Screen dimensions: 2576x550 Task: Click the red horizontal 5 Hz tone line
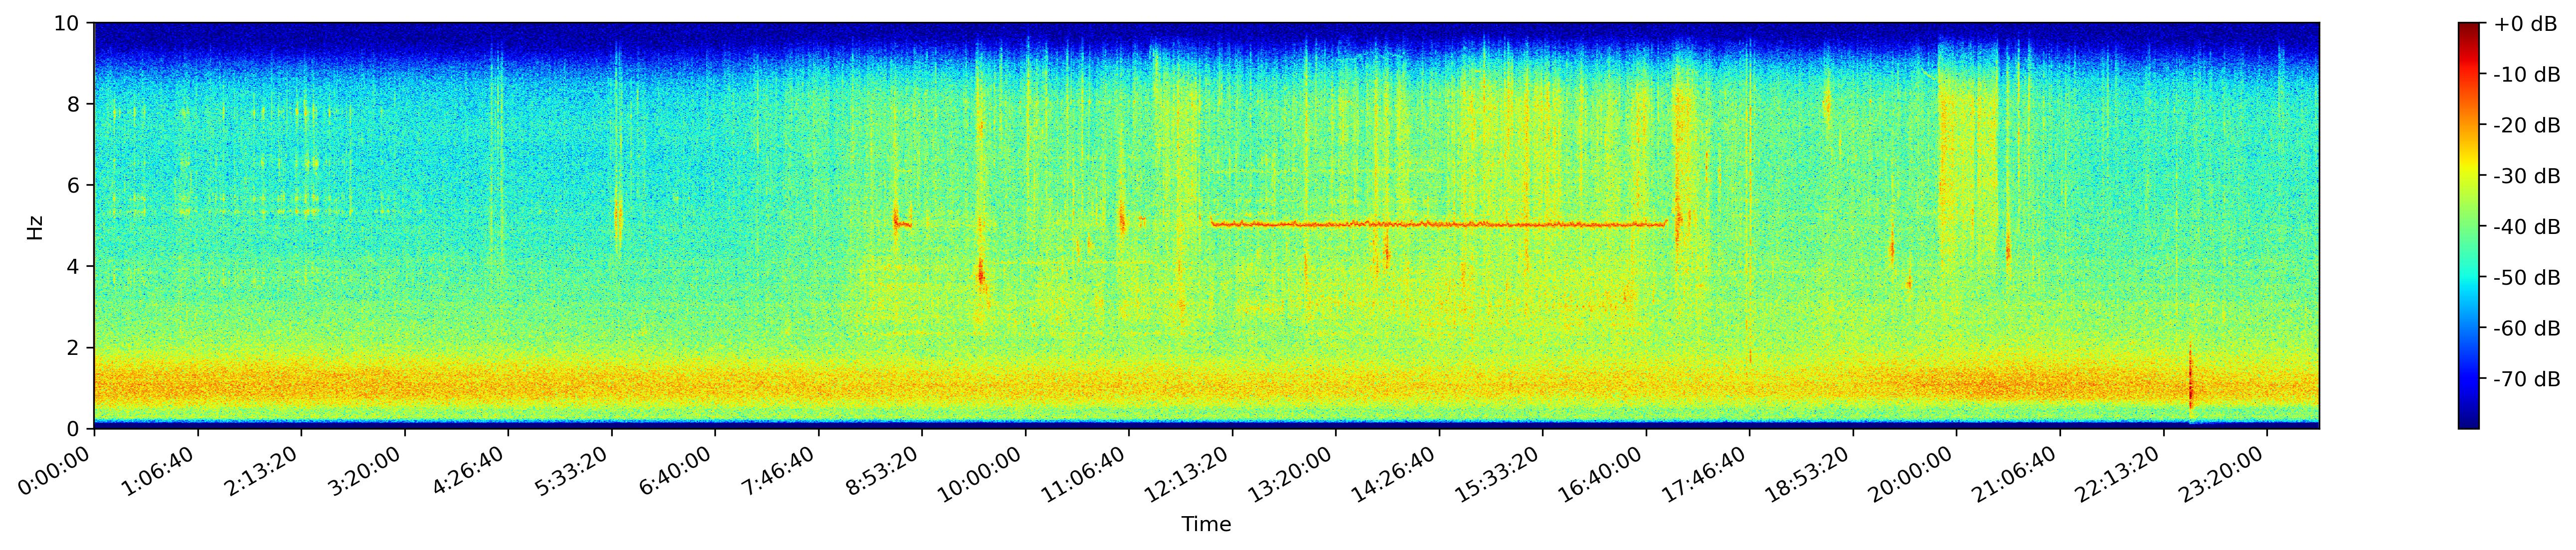click(x=1440, y=224)
